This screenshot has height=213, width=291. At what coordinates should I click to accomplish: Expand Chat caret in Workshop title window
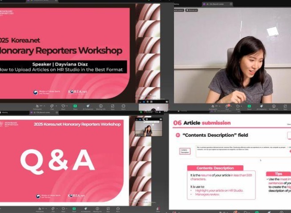pyautogui.click(x=56, y=106)
